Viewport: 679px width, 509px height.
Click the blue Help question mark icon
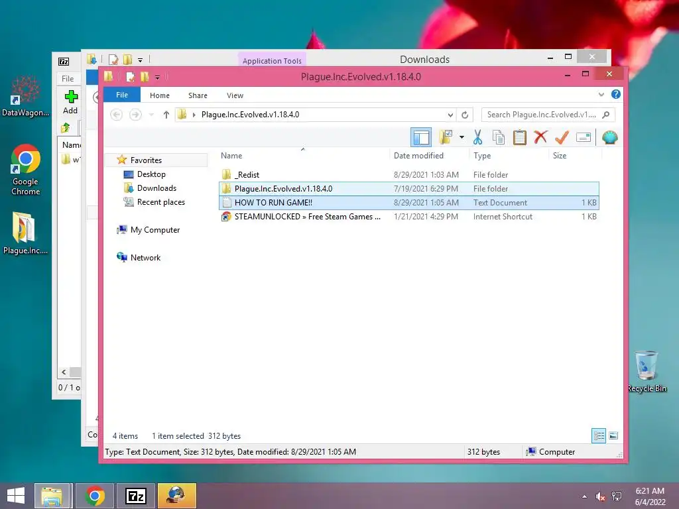pyautogui.click(x=616, y=94)
